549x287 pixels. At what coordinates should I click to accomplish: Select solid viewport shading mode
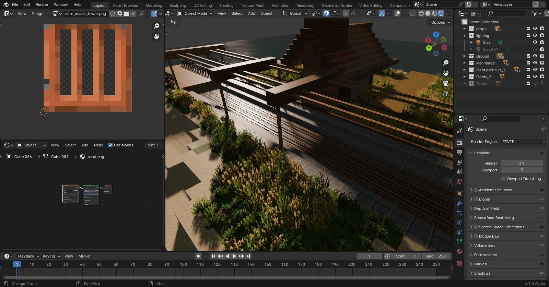tap(428, 13)
